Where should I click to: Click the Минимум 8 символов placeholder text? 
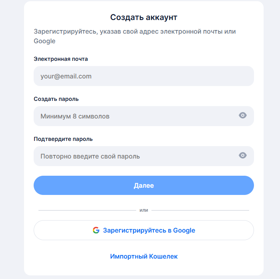[x=75, y=116]
